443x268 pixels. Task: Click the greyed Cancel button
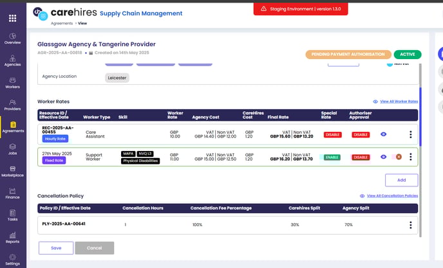(x=95, y=248)
